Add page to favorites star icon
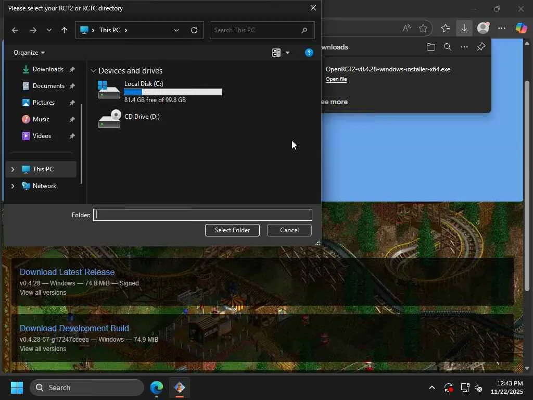Viewport: 533px width, 400px height. 423,28
